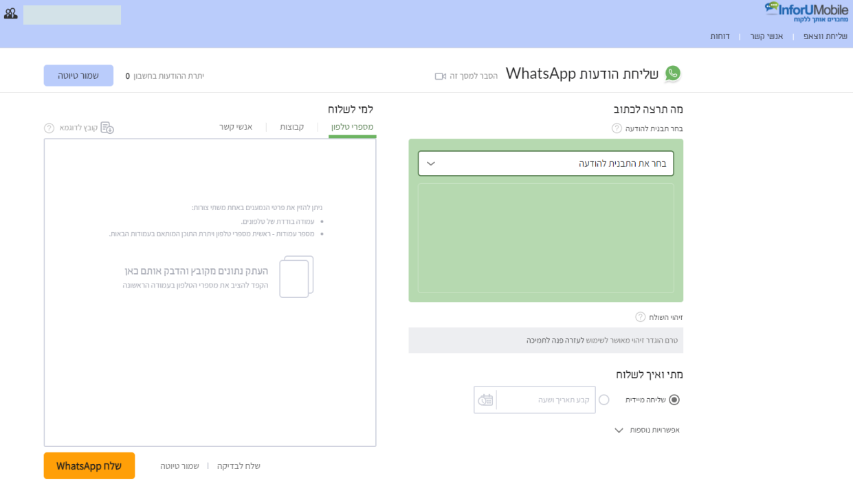
Task: Switch to אנשי קשר recipients tab
Action: click(236, 128)
